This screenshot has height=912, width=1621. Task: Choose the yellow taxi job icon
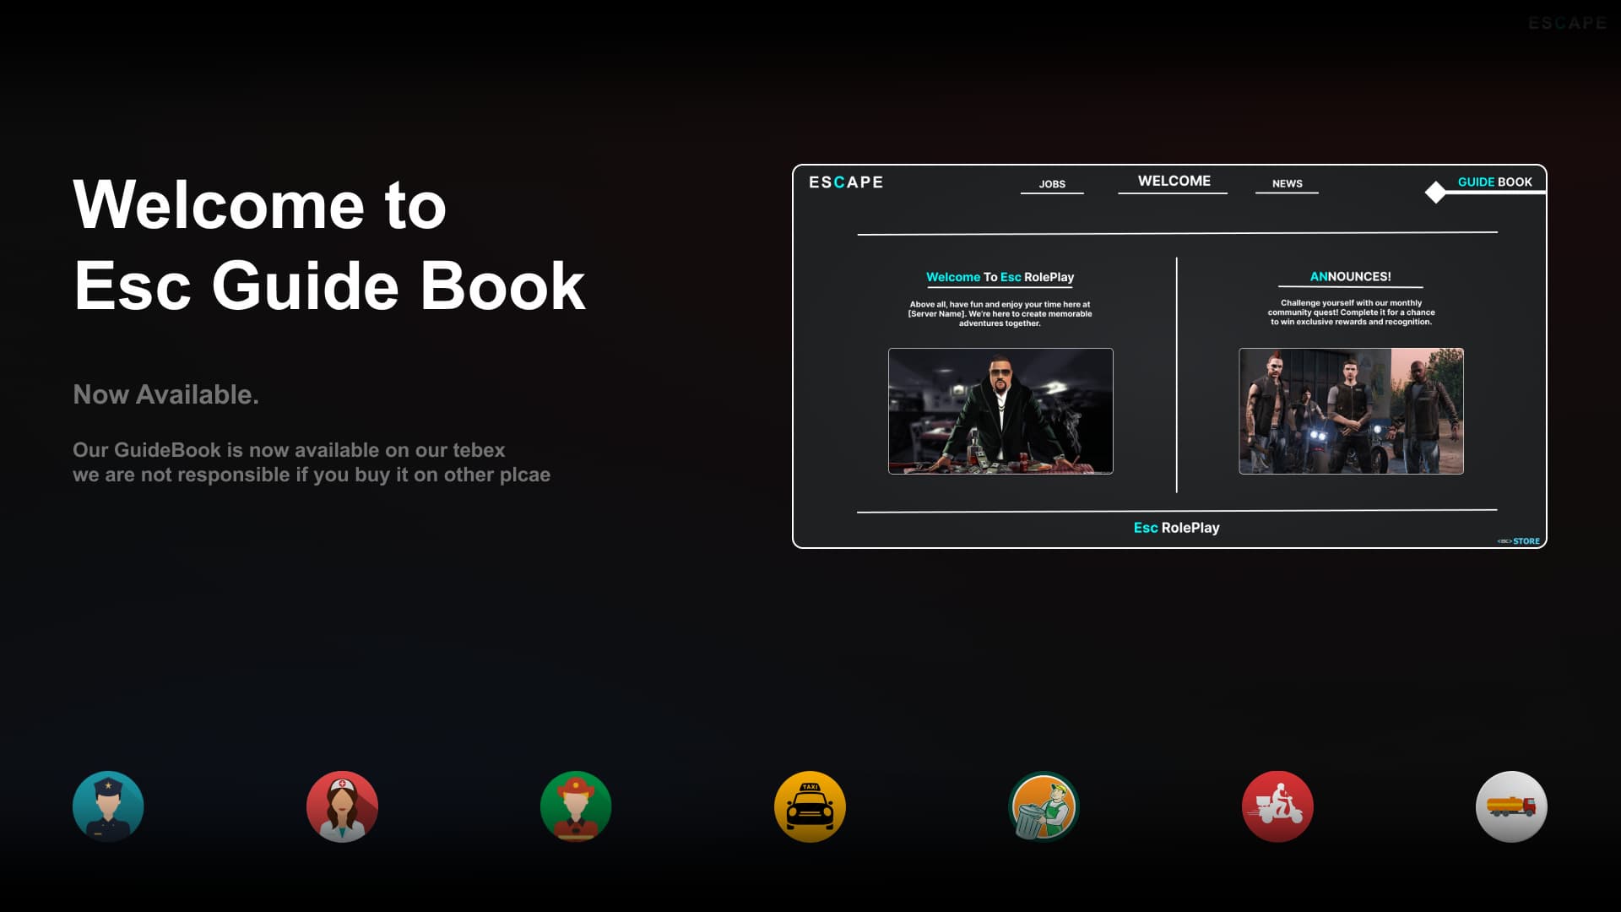[810, 806]
